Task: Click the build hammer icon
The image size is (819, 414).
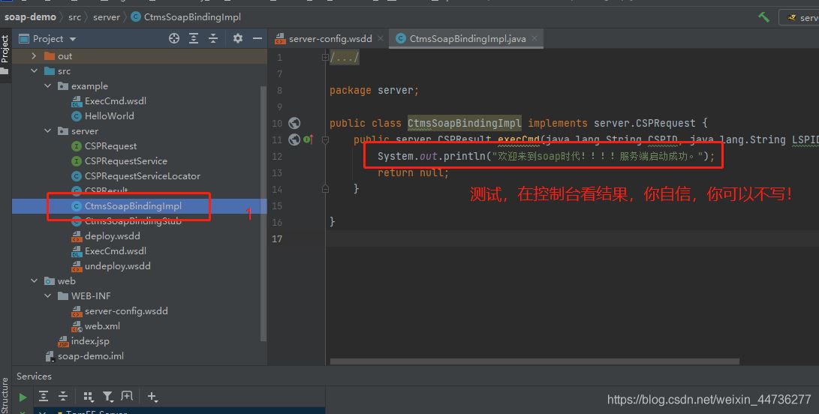Action: [x=763, y=17]
